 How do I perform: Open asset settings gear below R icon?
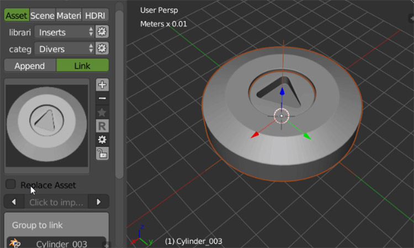pyautogui.click(x=102, y=140)
